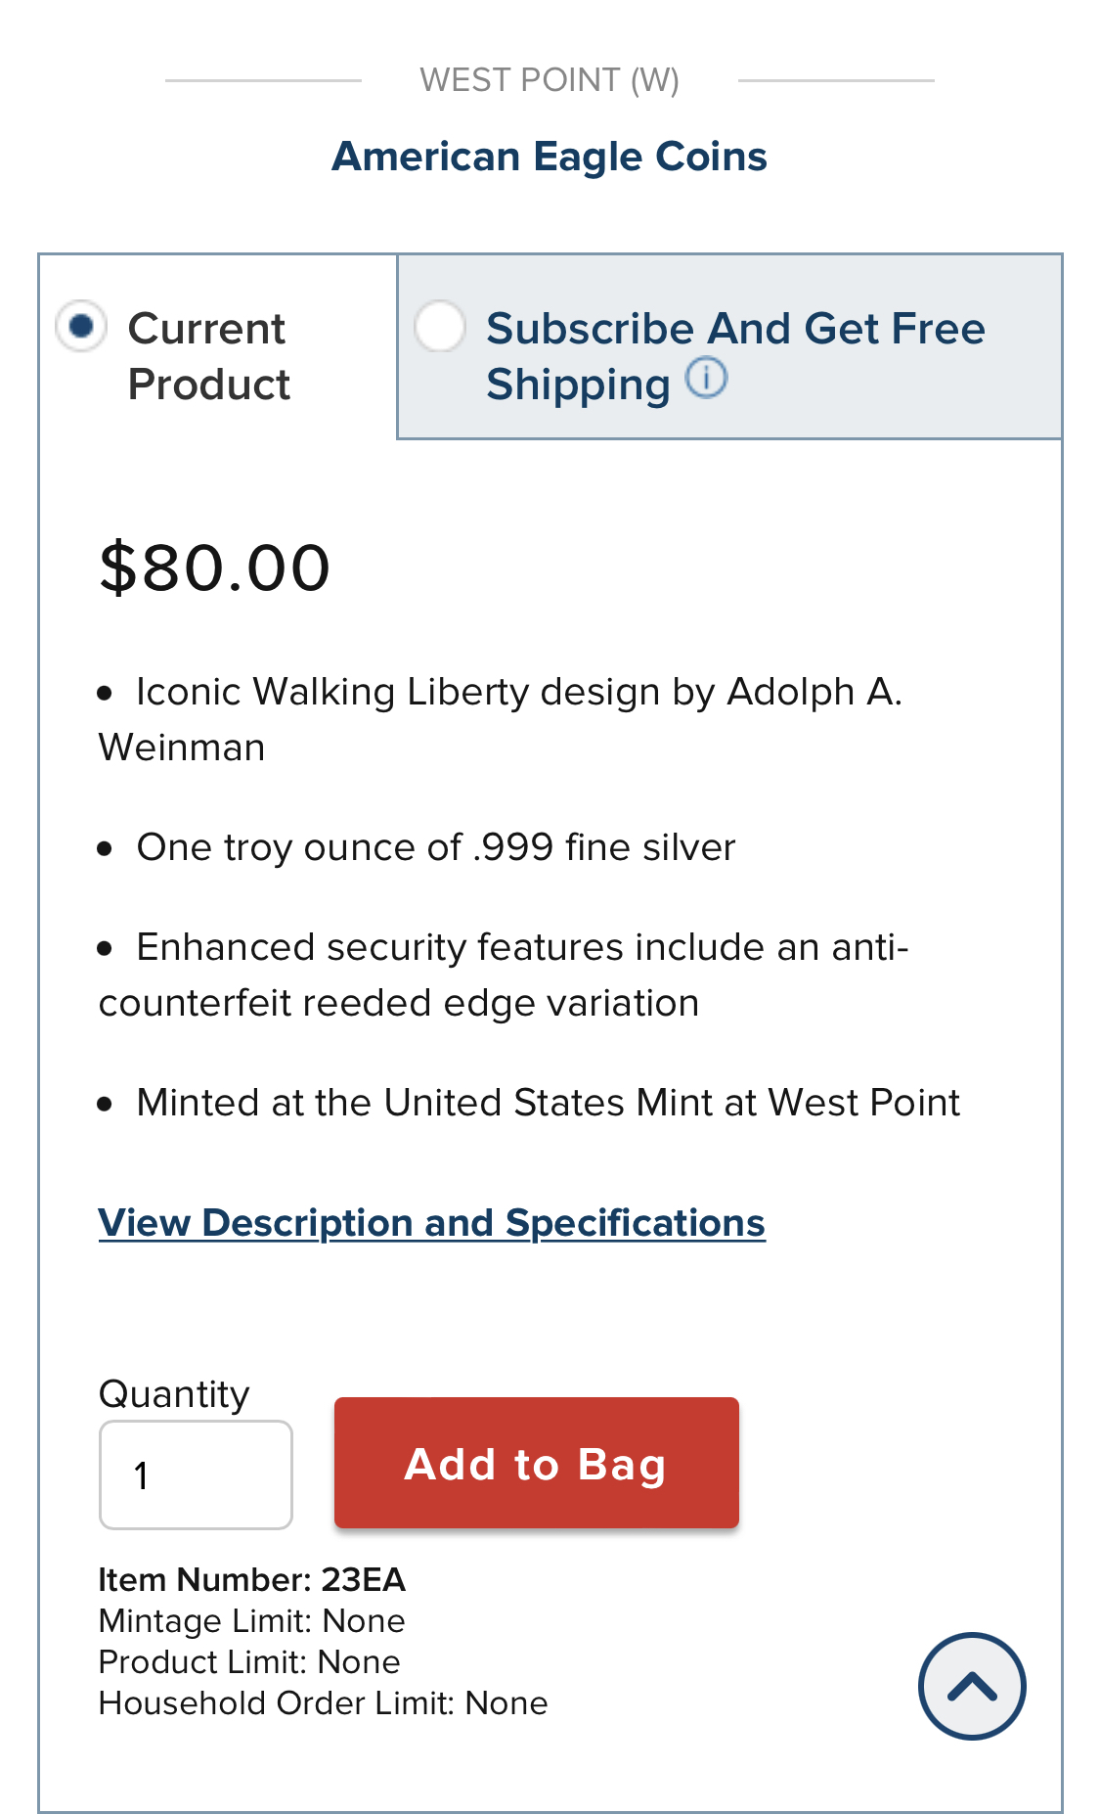This screenshot has height=1814, width=1100.
Task: View Description and Specifications link
Action: (431, 1223)
